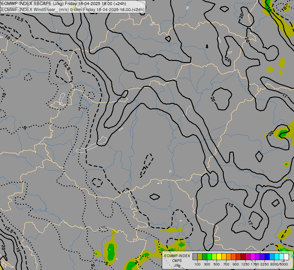Click the amber legend swatch
Image resolution: width=294 pixels, height=270 pixels.
[224, 257]
